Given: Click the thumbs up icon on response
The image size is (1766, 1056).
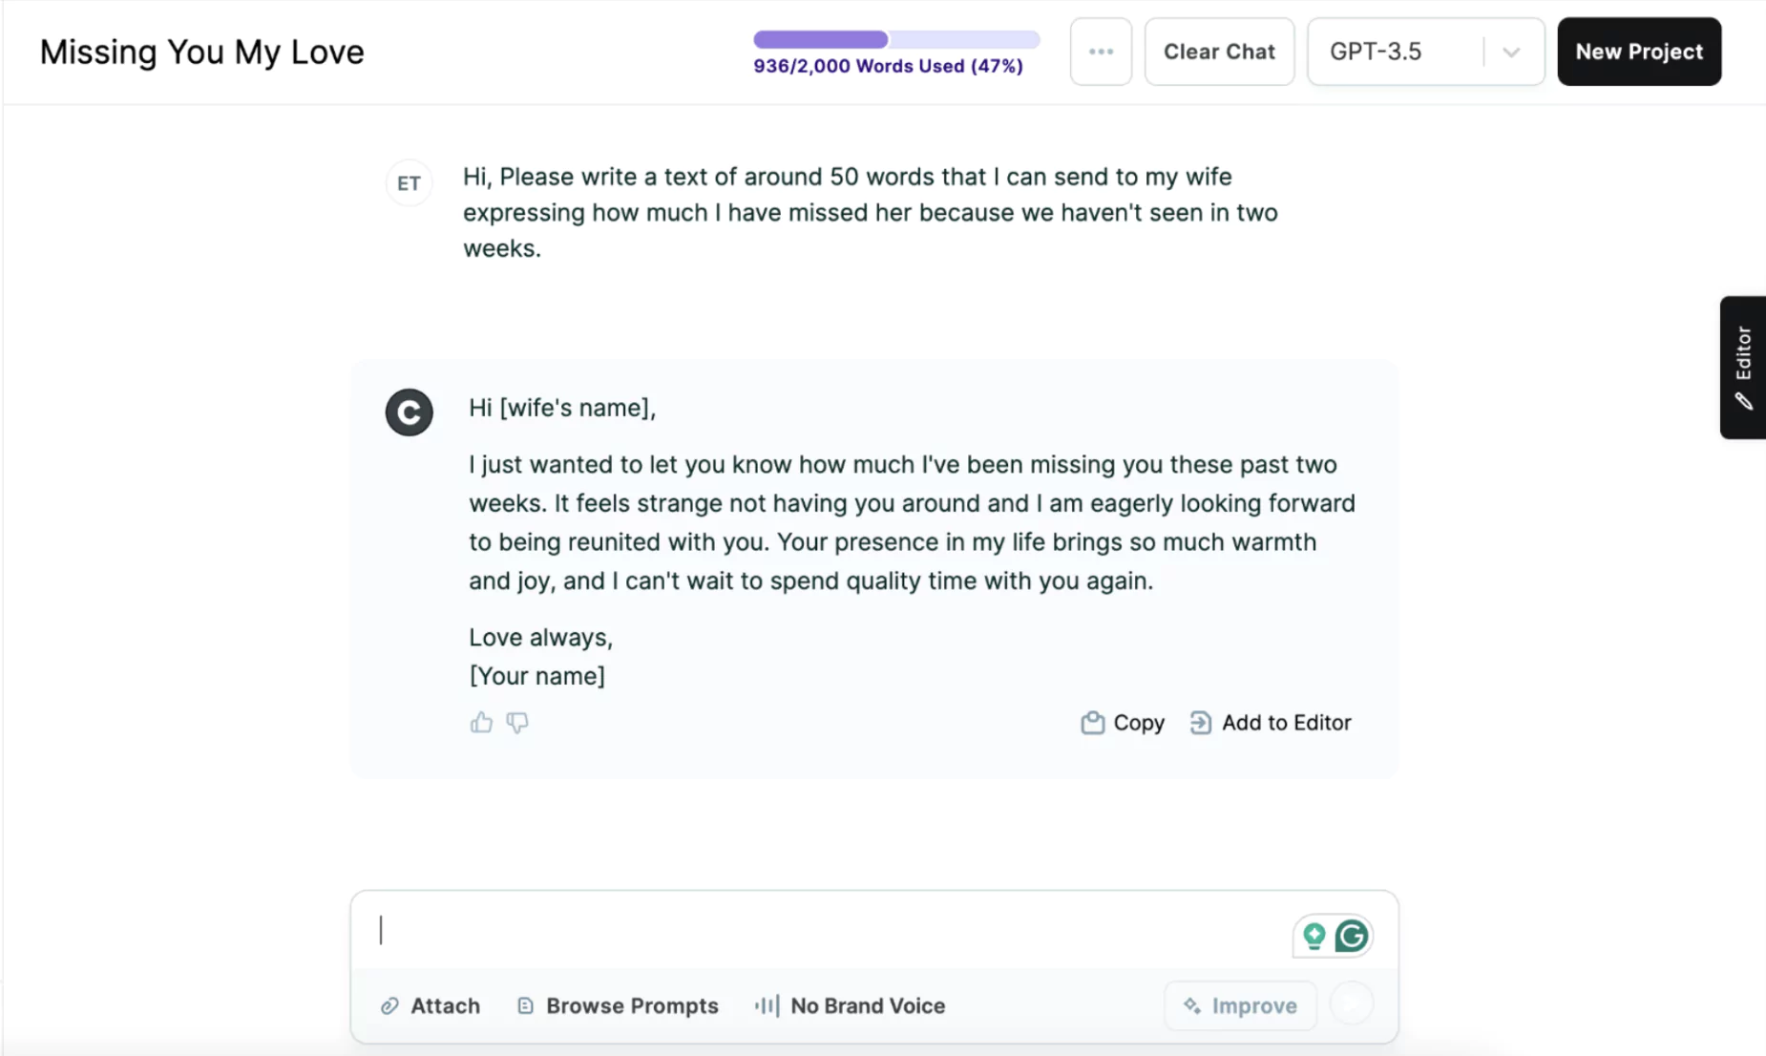Looking at the screenshot, I should tap(481, 722).
